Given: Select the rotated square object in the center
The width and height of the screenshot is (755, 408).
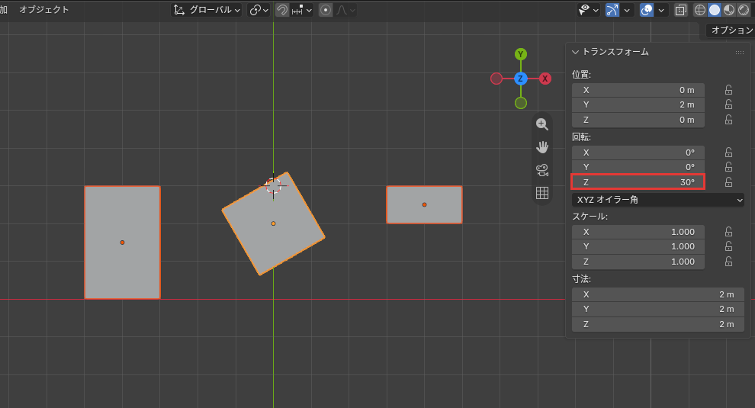Looking at the screenshot, I should click(273, 223).
